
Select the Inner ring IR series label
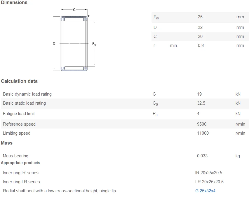21,173
